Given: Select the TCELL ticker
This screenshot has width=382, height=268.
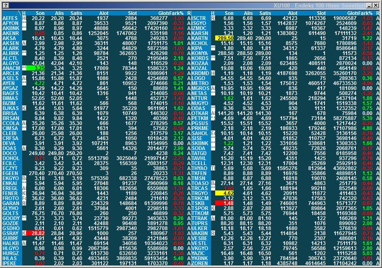Looking at the screenshot, I should coord(199,163).
